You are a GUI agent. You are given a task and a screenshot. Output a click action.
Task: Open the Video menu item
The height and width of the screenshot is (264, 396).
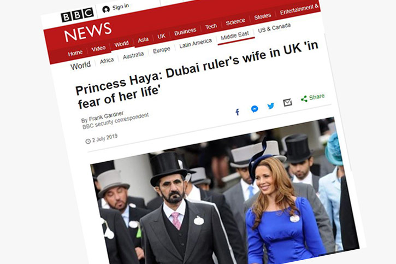(x=98, y=49)
